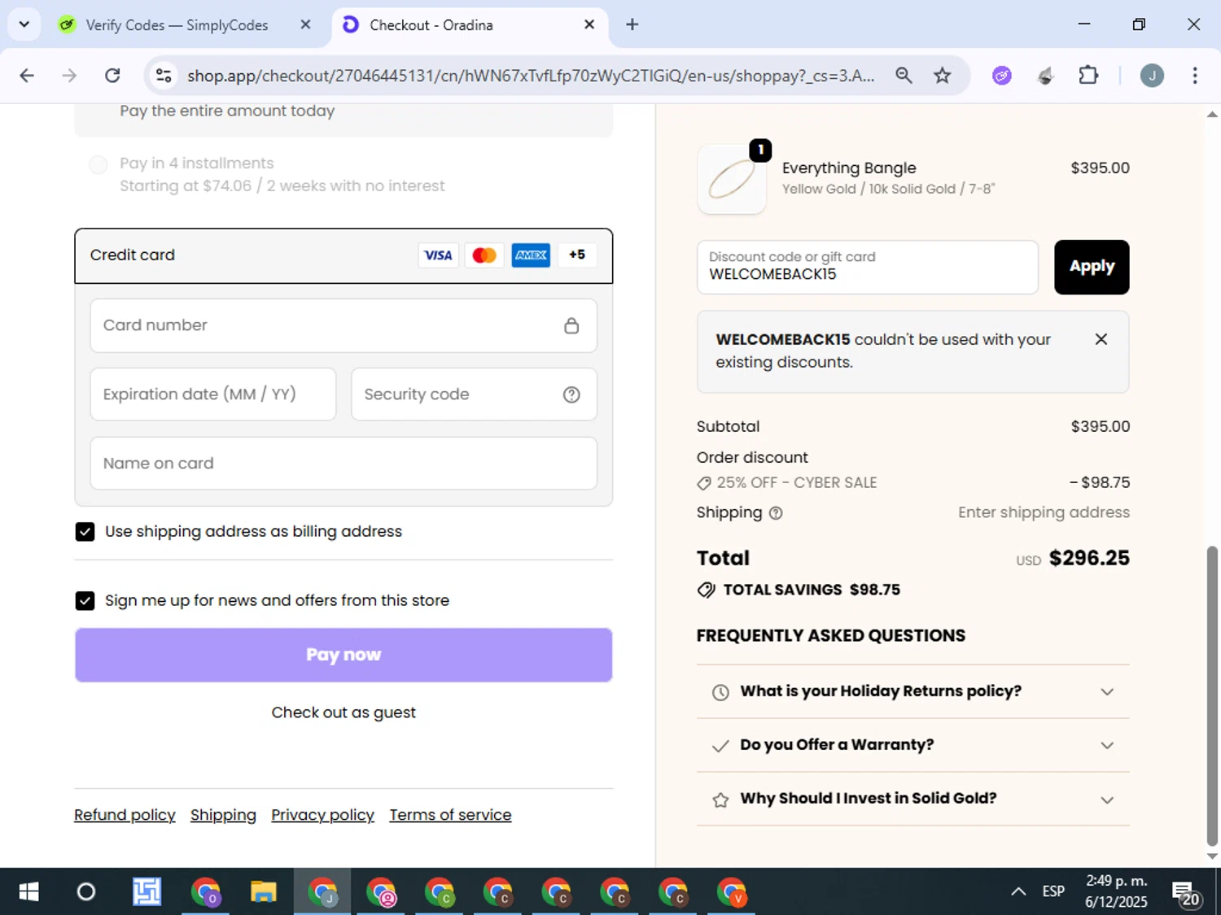Open the maze-like app icon in taskbar
Screen dimensions: 1221x915
coord(147,892)
